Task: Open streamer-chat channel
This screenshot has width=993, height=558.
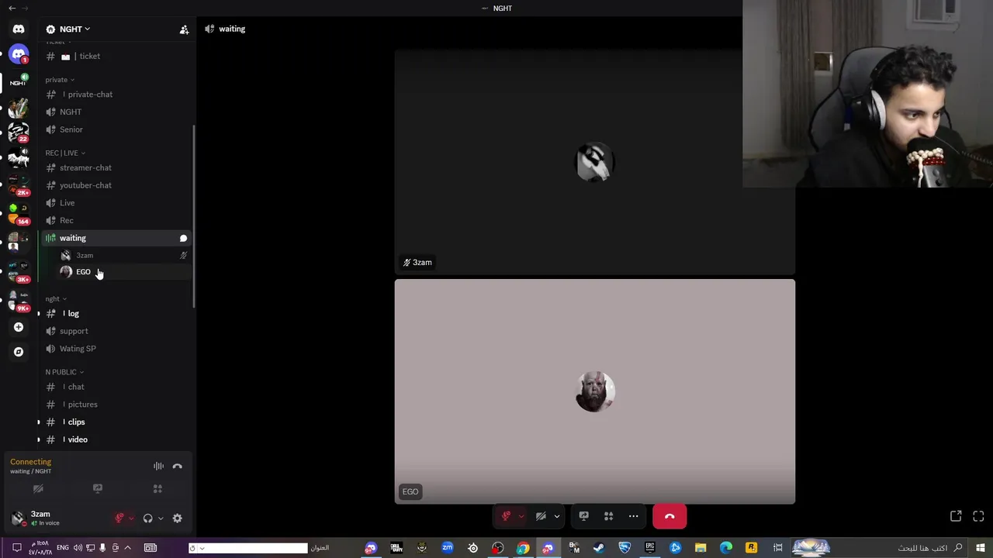Action: (116, 168)
